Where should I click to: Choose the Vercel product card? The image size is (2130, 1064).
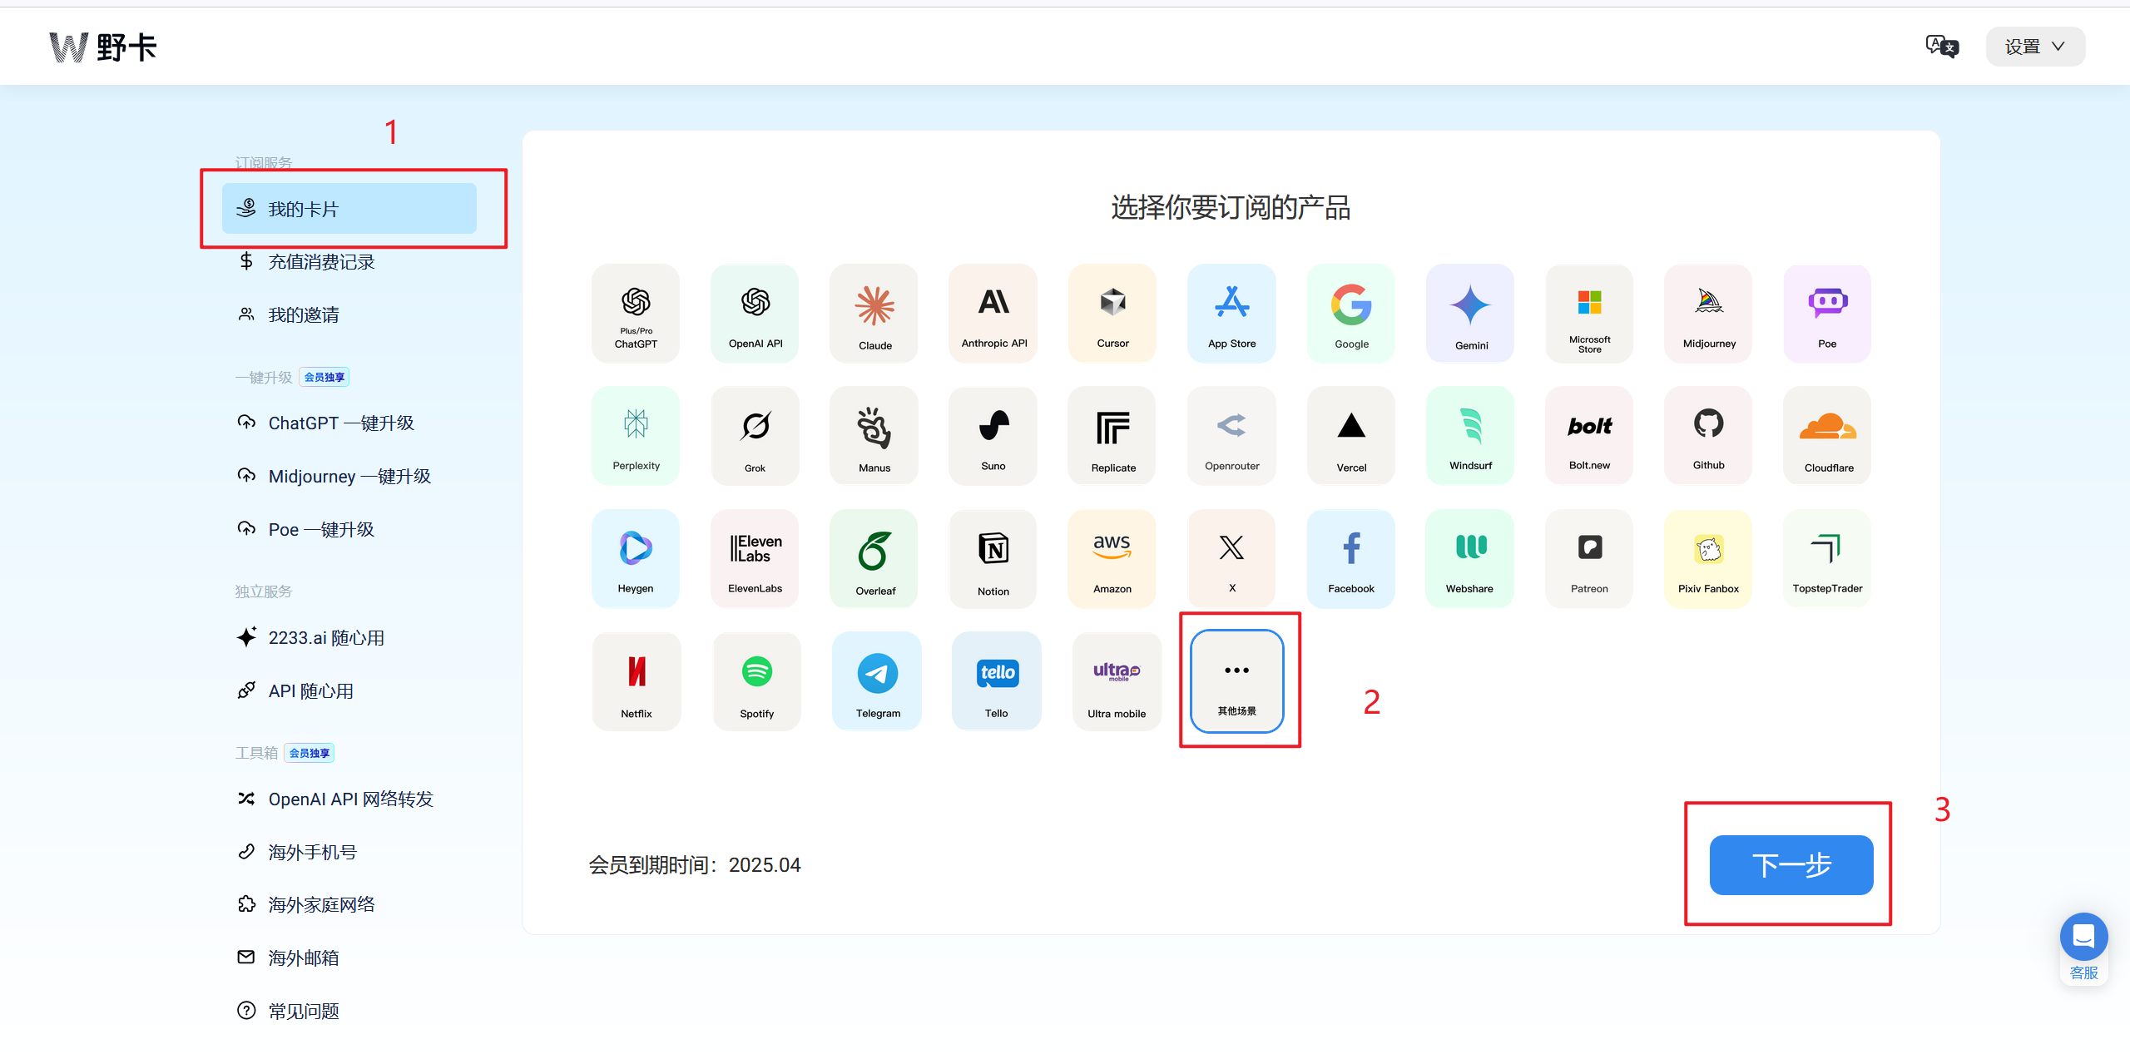point(1351,436)
